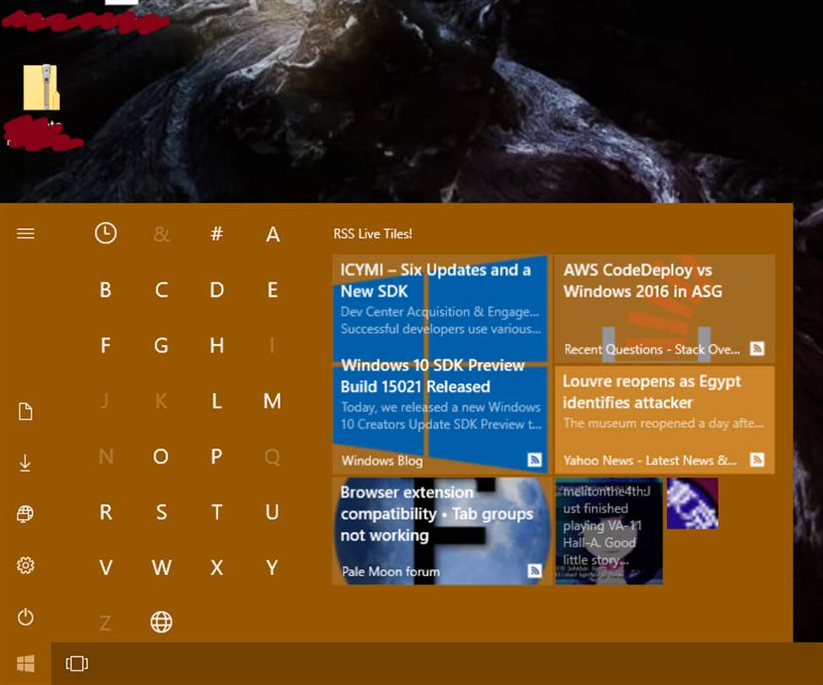Jump to recently added clock icon
The width and height of the screenshot is (823, 685).
[106, 233]
